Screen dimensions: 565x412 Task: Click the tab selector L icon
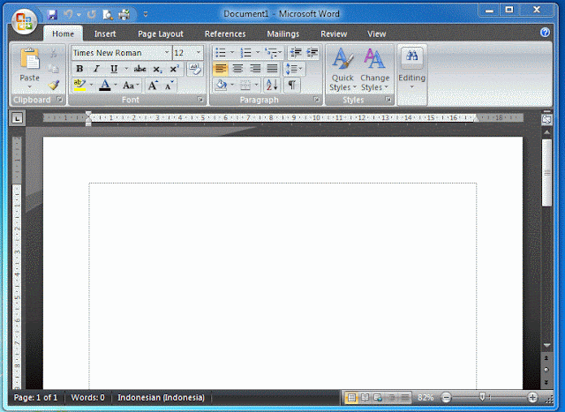tap(17, 117)
